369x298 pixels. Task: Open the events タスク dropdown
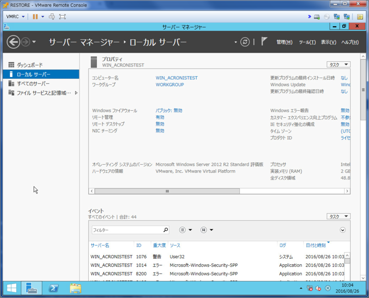point(338,216)
